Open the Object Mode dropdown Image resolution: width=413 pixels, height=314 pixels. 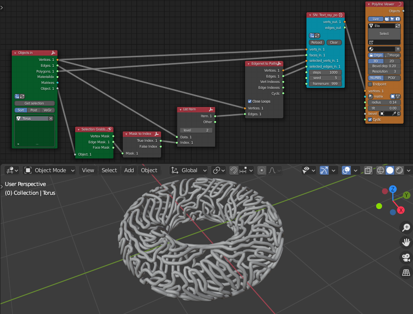tap(49, 170)
